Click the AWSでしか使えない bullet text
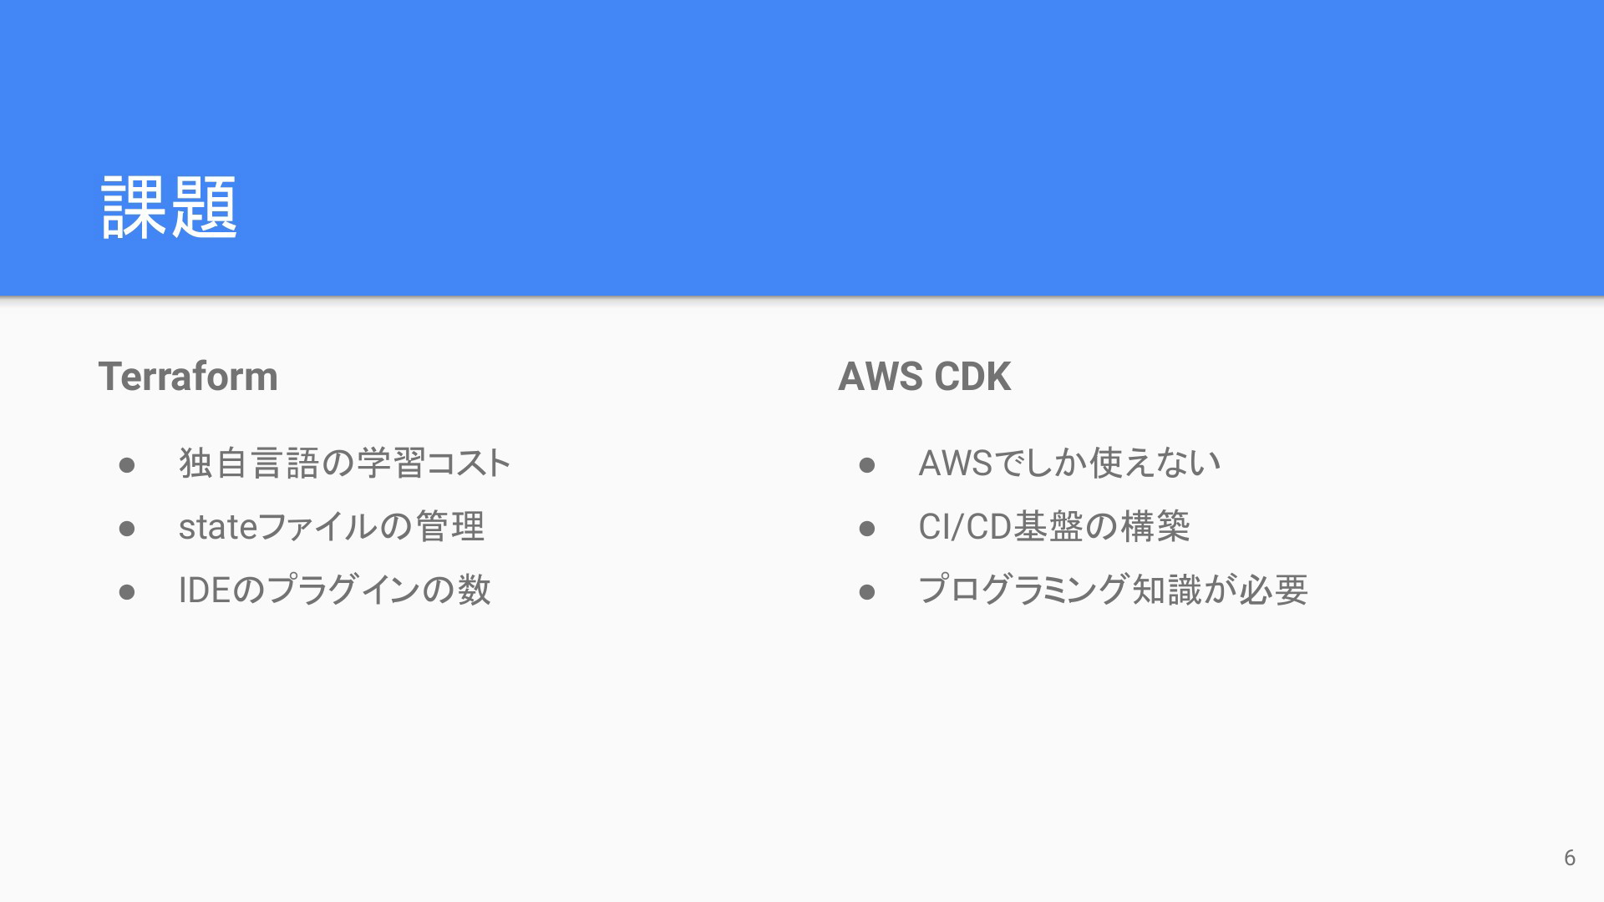 (x=1069, y=464)
